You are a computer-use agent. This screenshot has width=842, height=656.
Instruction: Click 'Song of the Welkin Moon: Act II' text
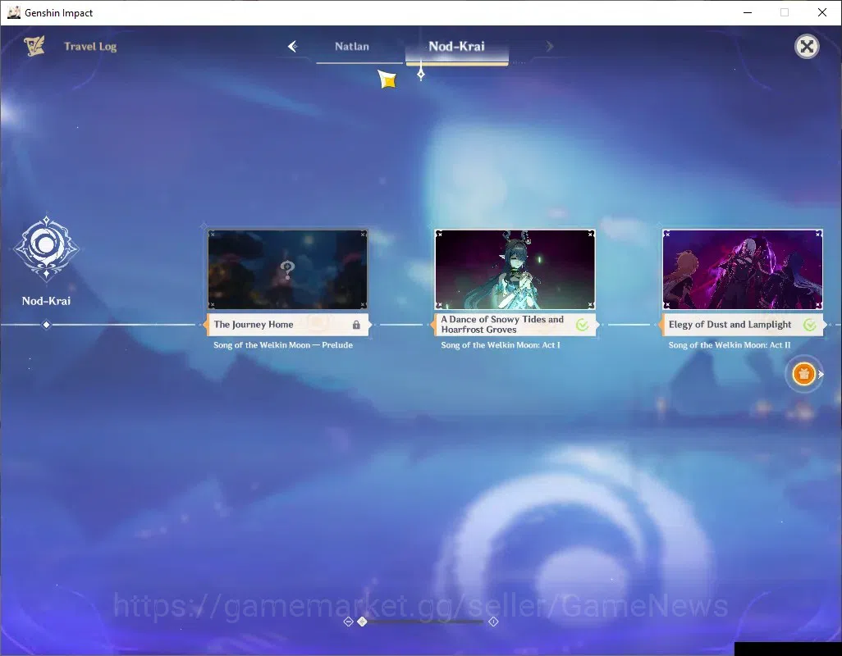coord(730,345)
